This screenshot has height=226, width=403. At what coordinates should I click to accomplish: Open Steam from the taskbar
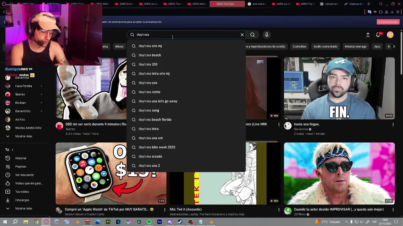(x=180, y=222)
